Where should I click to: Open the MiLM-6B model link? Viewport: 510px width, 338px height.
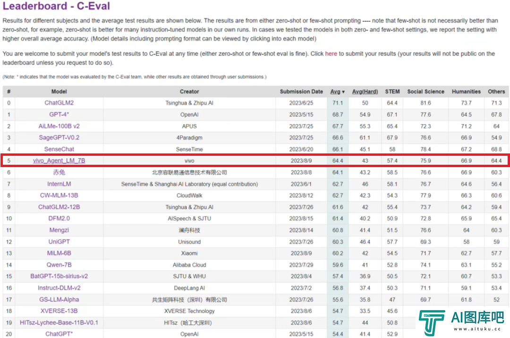click(x=59, y=253)
